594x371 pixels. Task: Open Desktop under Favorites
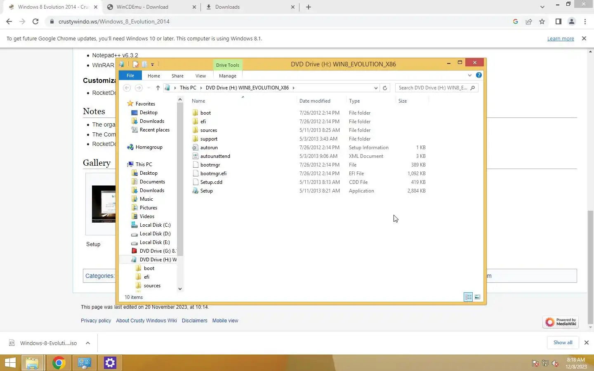point(148,113)
